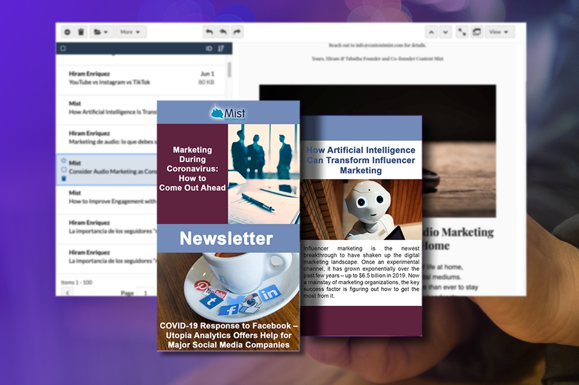Go to the previous message with the up arrow
Image resolution: width=579 pixels, height=385 pixels.
(x=432, y=32)
